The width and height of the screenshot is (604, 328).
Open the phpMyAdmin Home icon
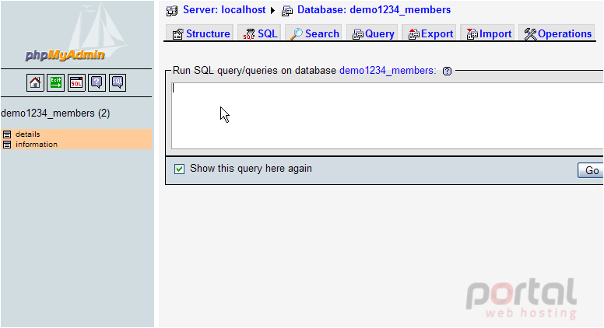pos(35,82)
